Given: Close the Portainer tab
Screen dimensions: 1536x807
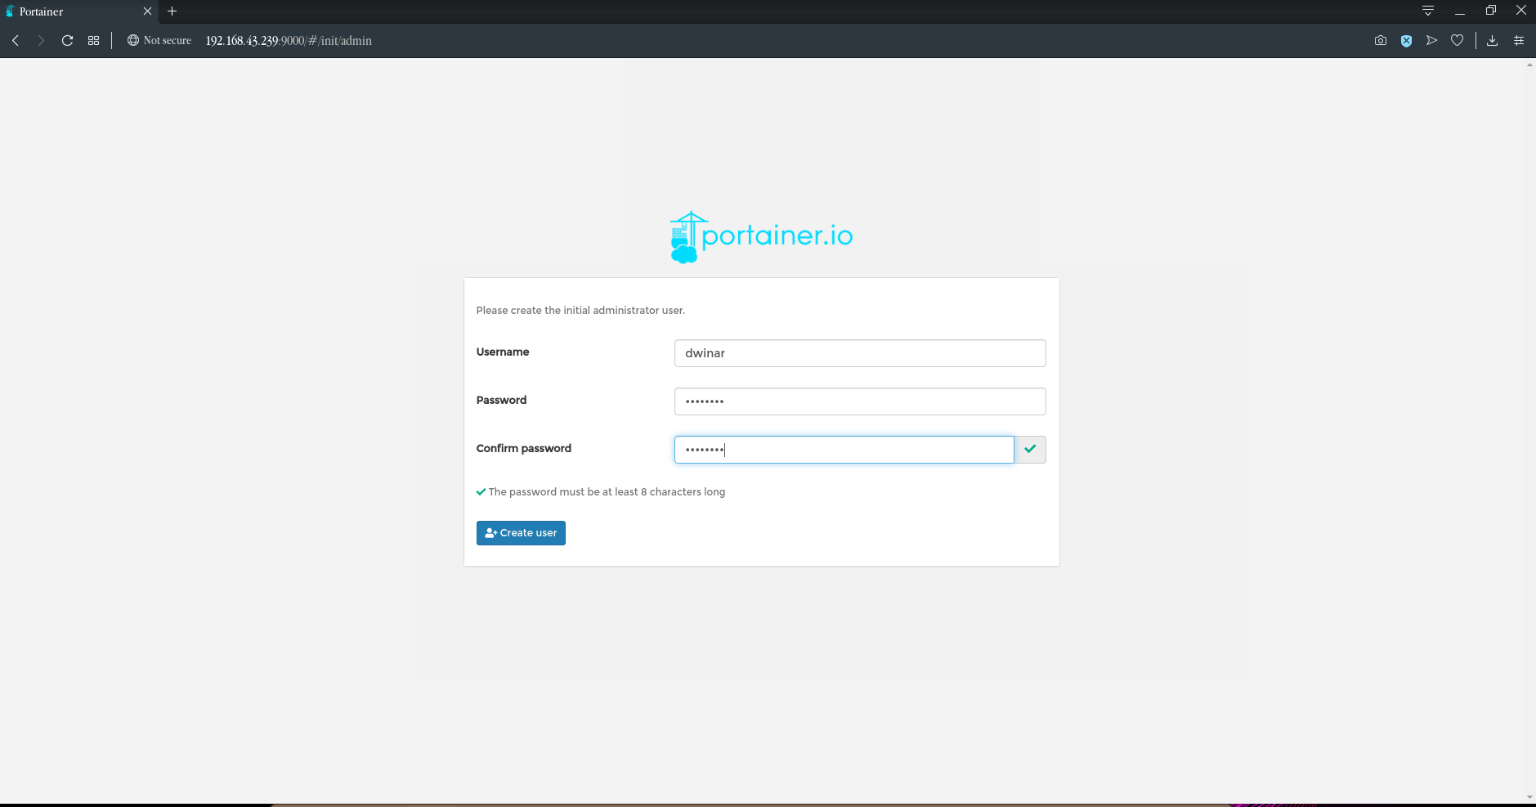Looking at the screenshot, I should [x=147, y=11].
